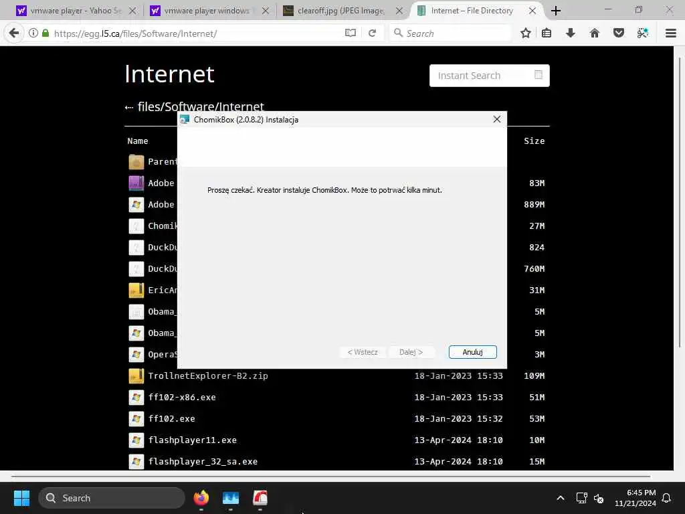
Task: Click the Instant Search field on page
Action: click(489, 76)
